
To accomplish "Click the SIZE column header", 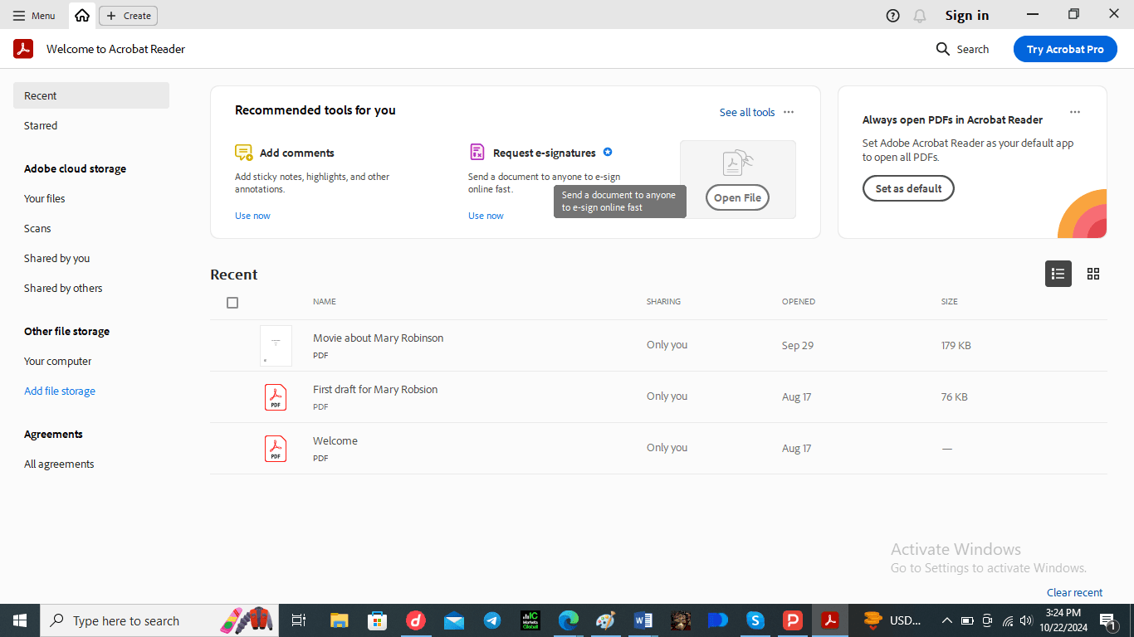I will 950,302.
